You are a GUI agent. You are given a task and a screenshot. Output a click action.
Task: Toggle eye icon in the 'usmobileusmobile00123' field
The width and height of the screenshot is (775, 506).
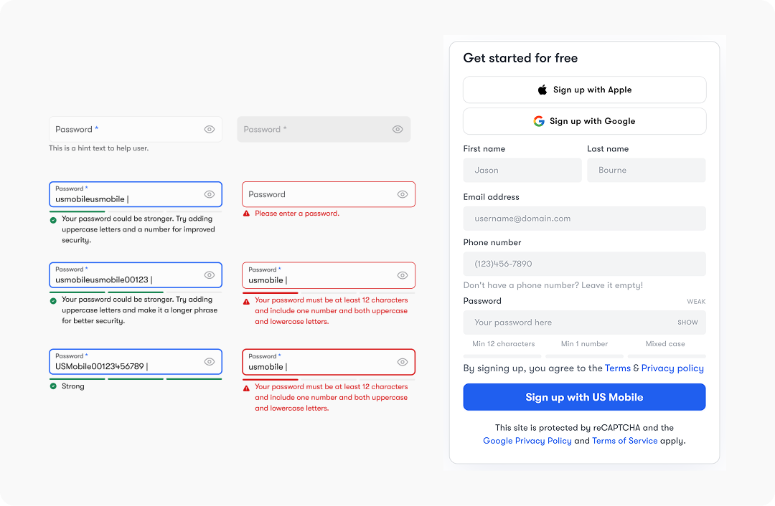coord(210,275)
